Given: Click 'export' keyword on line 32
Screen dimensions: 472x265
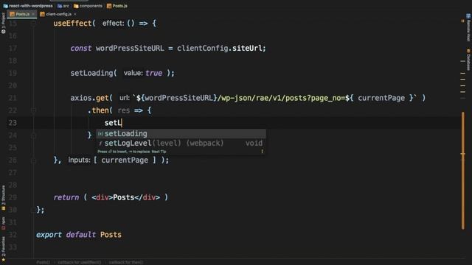Looking at the screenshot, I should (x=49, y=235).
